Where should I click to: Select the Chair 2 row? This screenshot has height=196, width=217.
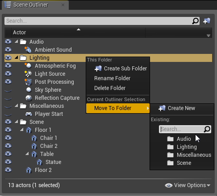point(108,146)
